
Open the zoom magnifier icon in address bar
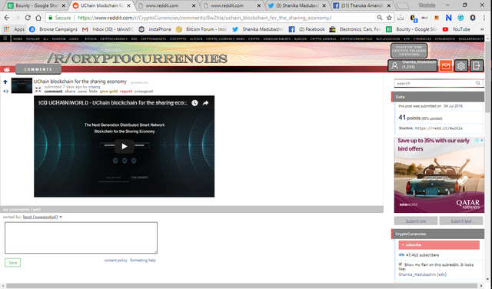379,18
